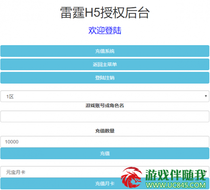Open the 充值系统 section
Screen dimensions: 210x190
pyautogui.click(x=105, y=51)
